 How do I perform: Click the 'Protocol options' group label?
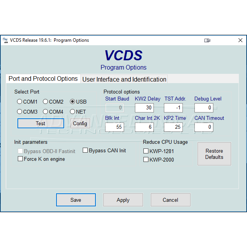[x=122, y=92]
